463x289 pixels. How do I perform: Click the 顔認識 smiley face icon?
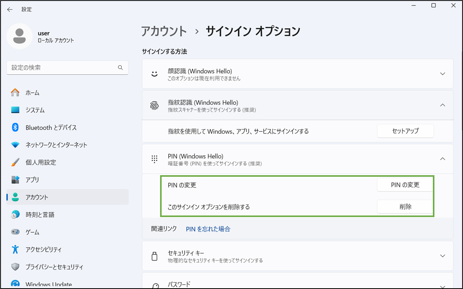(155, 74)
